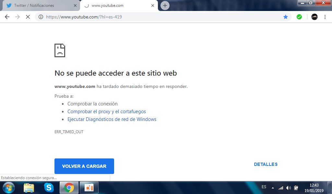332x194 pixels.
Task: Click the forward navigation arrow
Action: [18, 17]
